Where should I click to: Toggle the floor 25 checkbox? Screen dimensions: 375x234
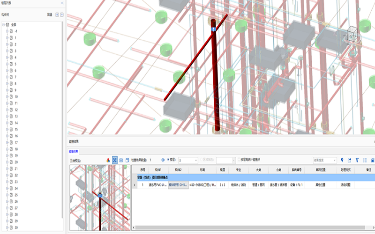pyautogui.click(x=11, y=195)
